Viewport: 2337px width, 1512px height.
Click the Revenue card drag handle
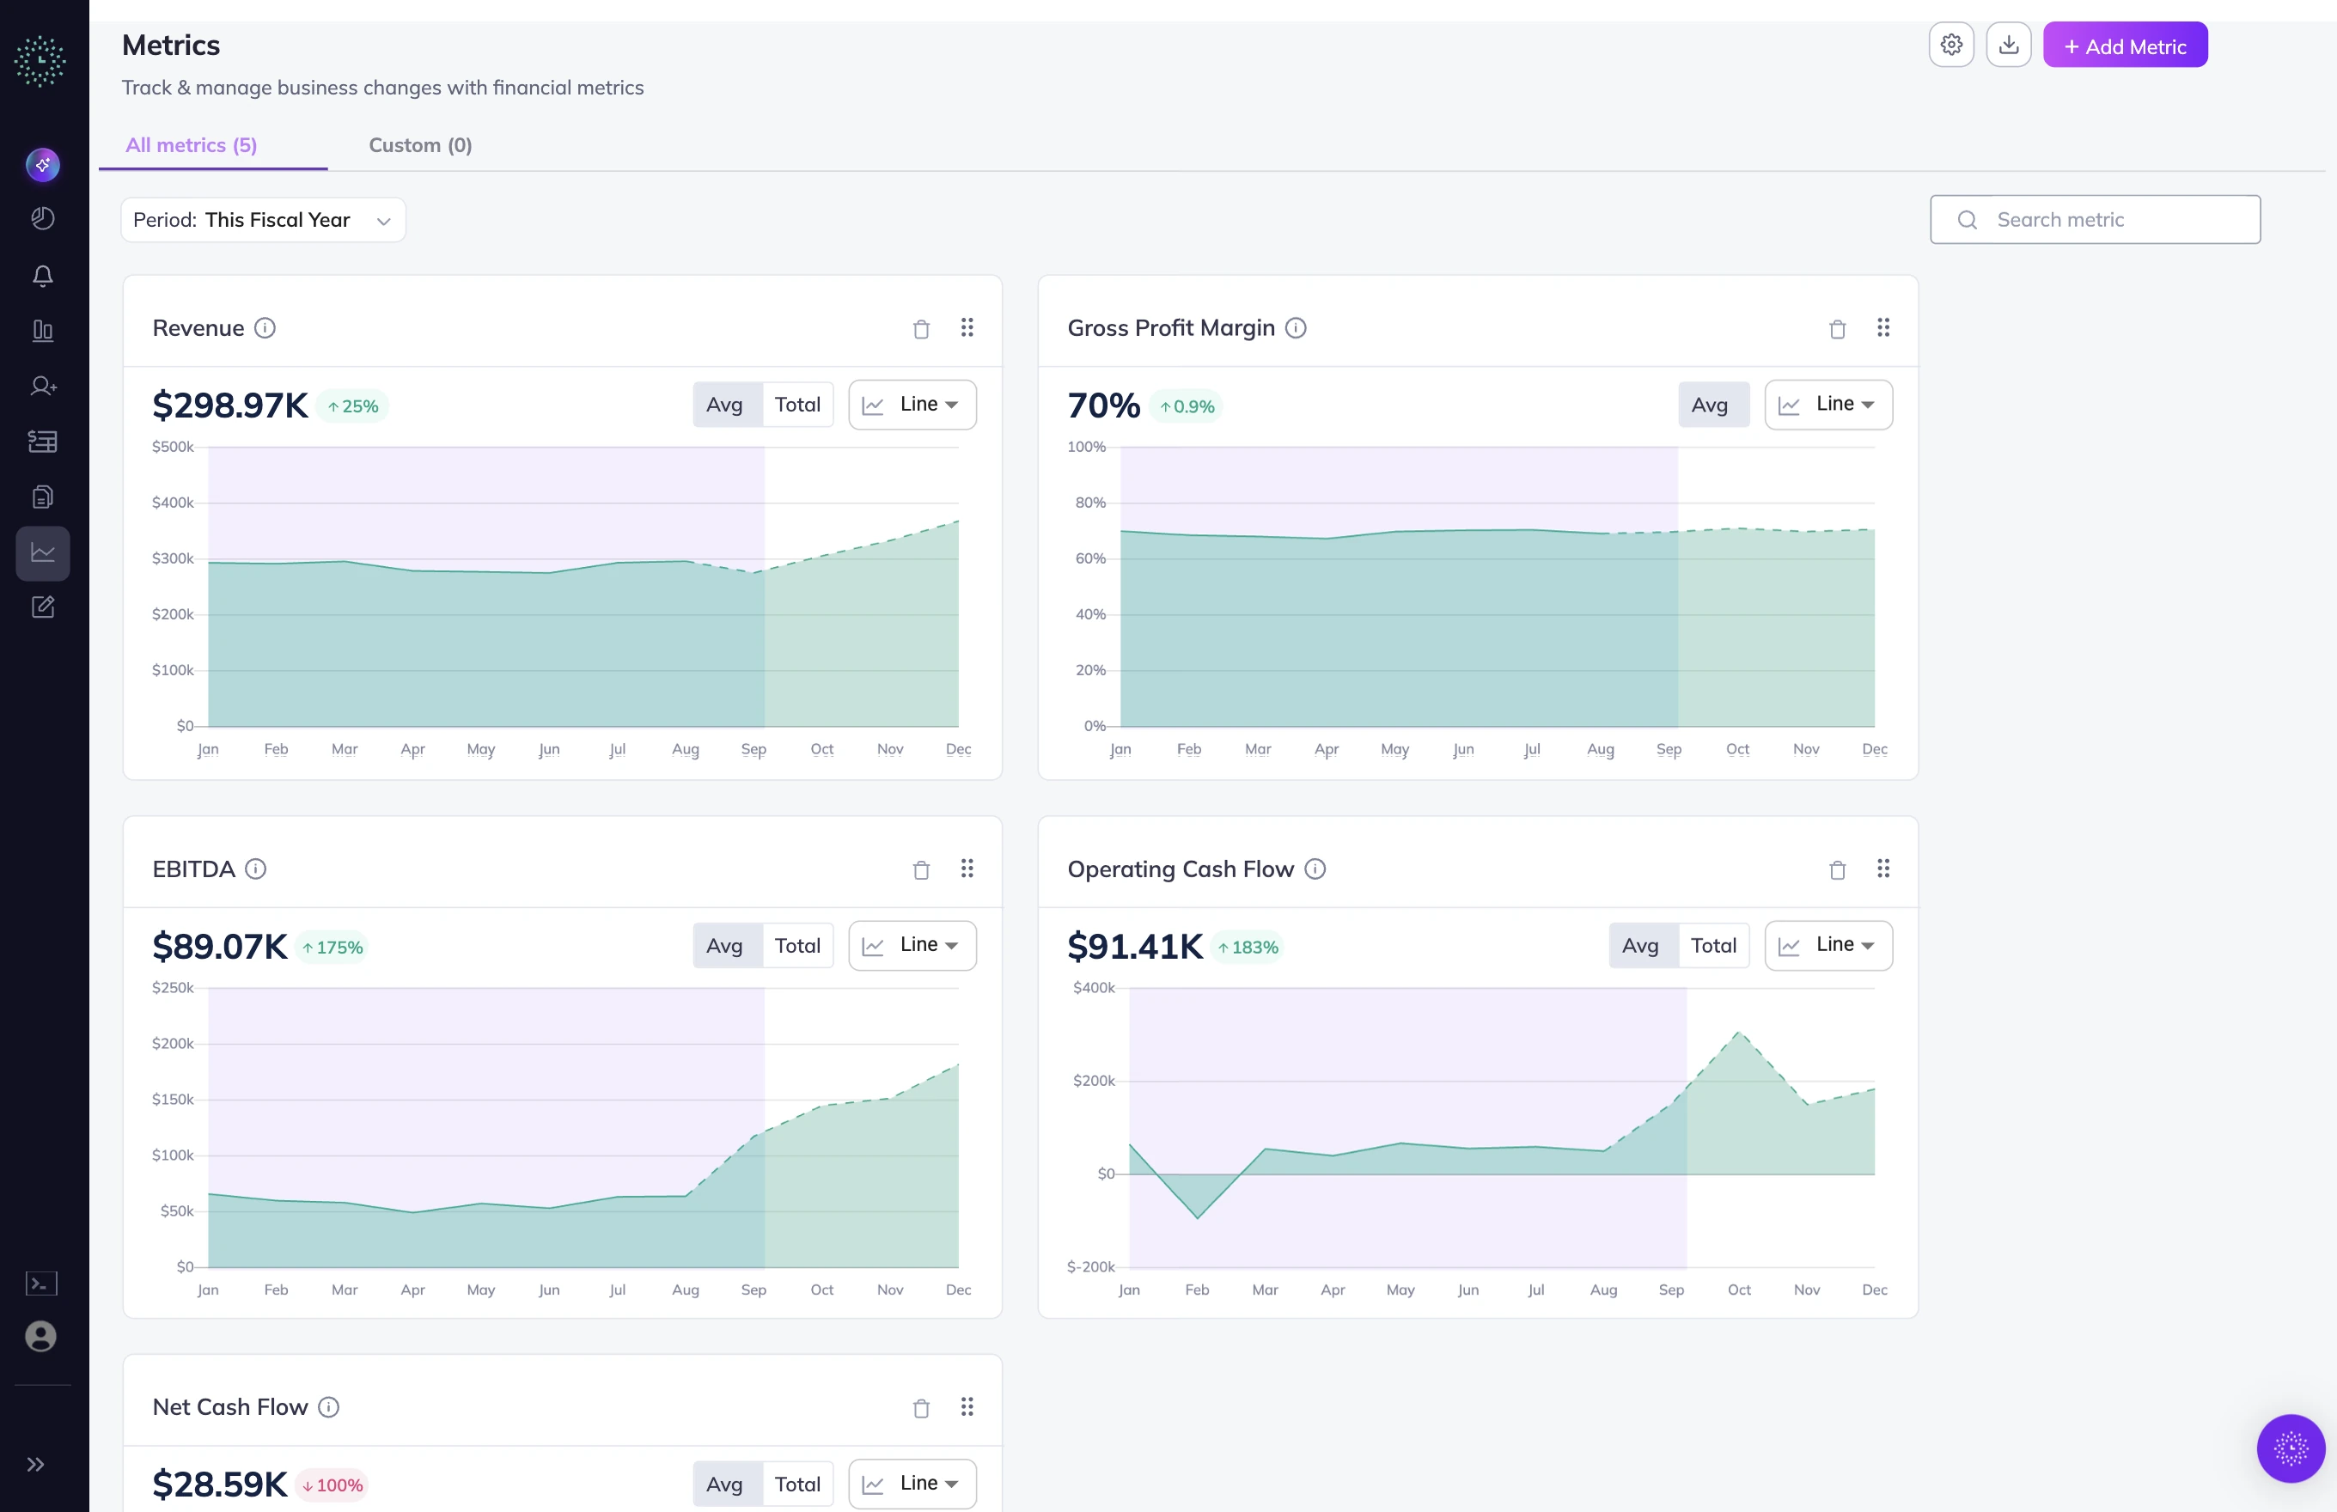[967, 327]
